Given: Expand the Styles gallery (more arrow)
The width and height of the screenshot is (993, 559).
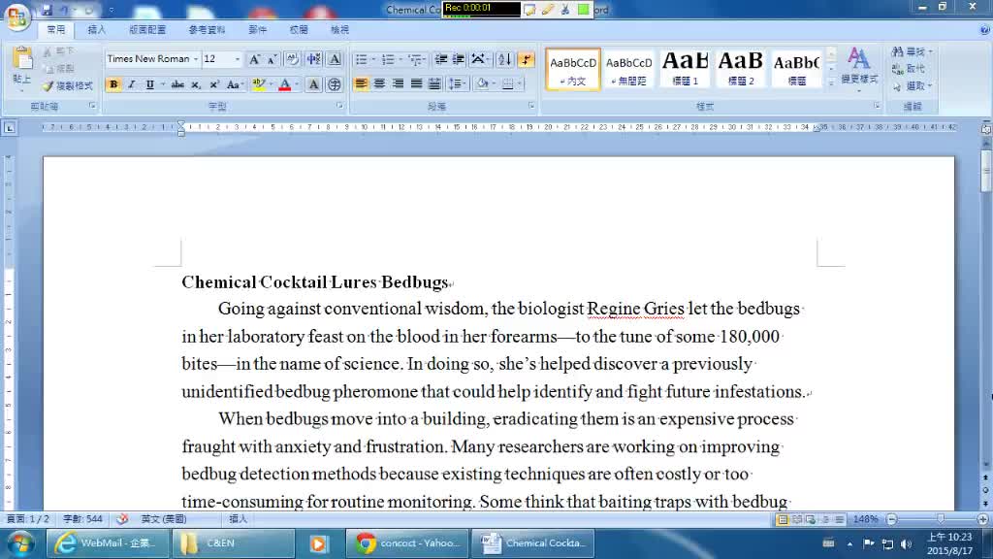Looking at the screenshot, I should [x=831, y=83].
